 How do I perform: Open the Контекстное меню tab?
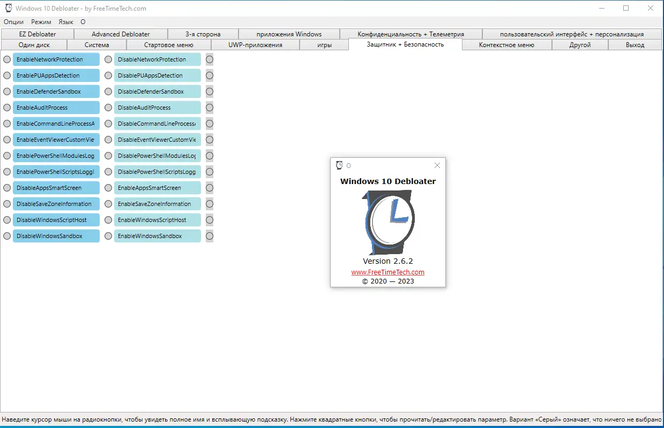tap(506, 45)
